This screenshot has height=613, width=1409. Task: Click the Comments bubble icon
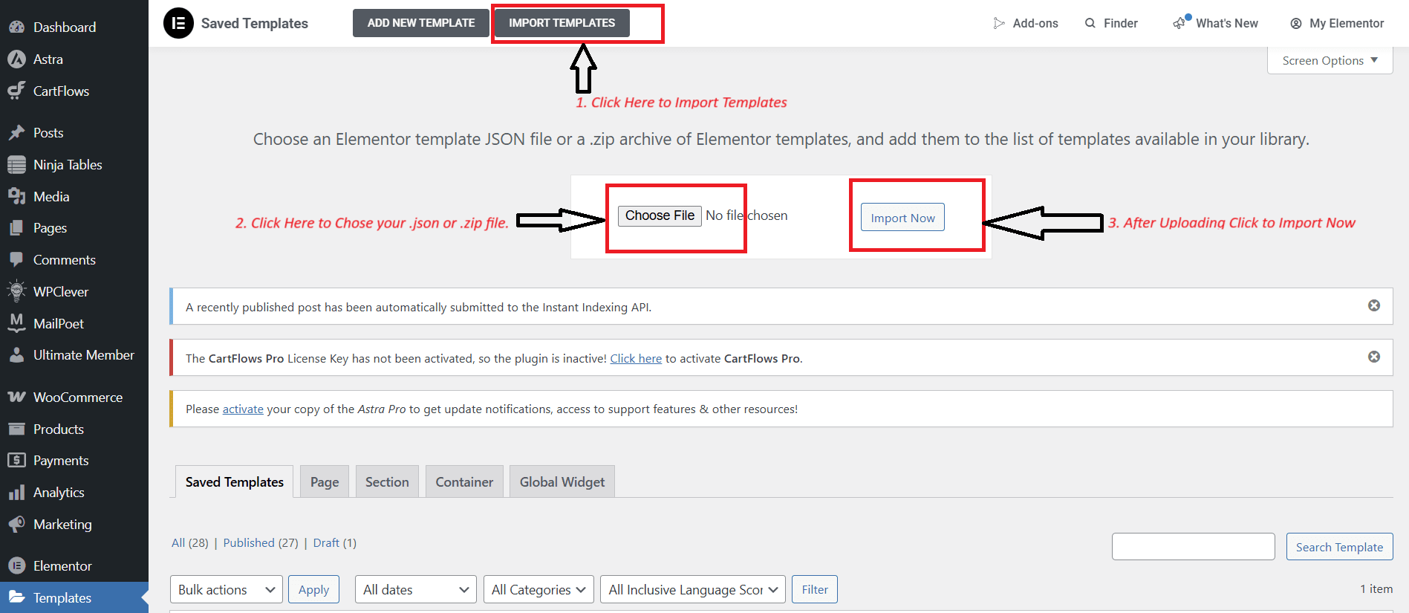pyautogui.click(x=16, y=260)
